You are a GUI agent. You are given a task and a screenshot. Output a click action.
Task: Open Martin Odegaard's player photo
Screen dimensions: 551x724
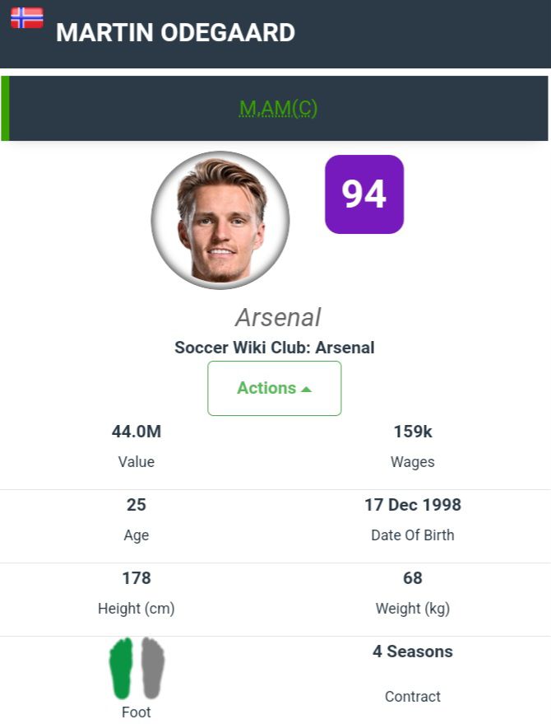point(220,220)
